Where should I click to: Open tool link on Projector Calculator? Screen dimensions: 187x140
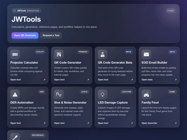point(16,80)
